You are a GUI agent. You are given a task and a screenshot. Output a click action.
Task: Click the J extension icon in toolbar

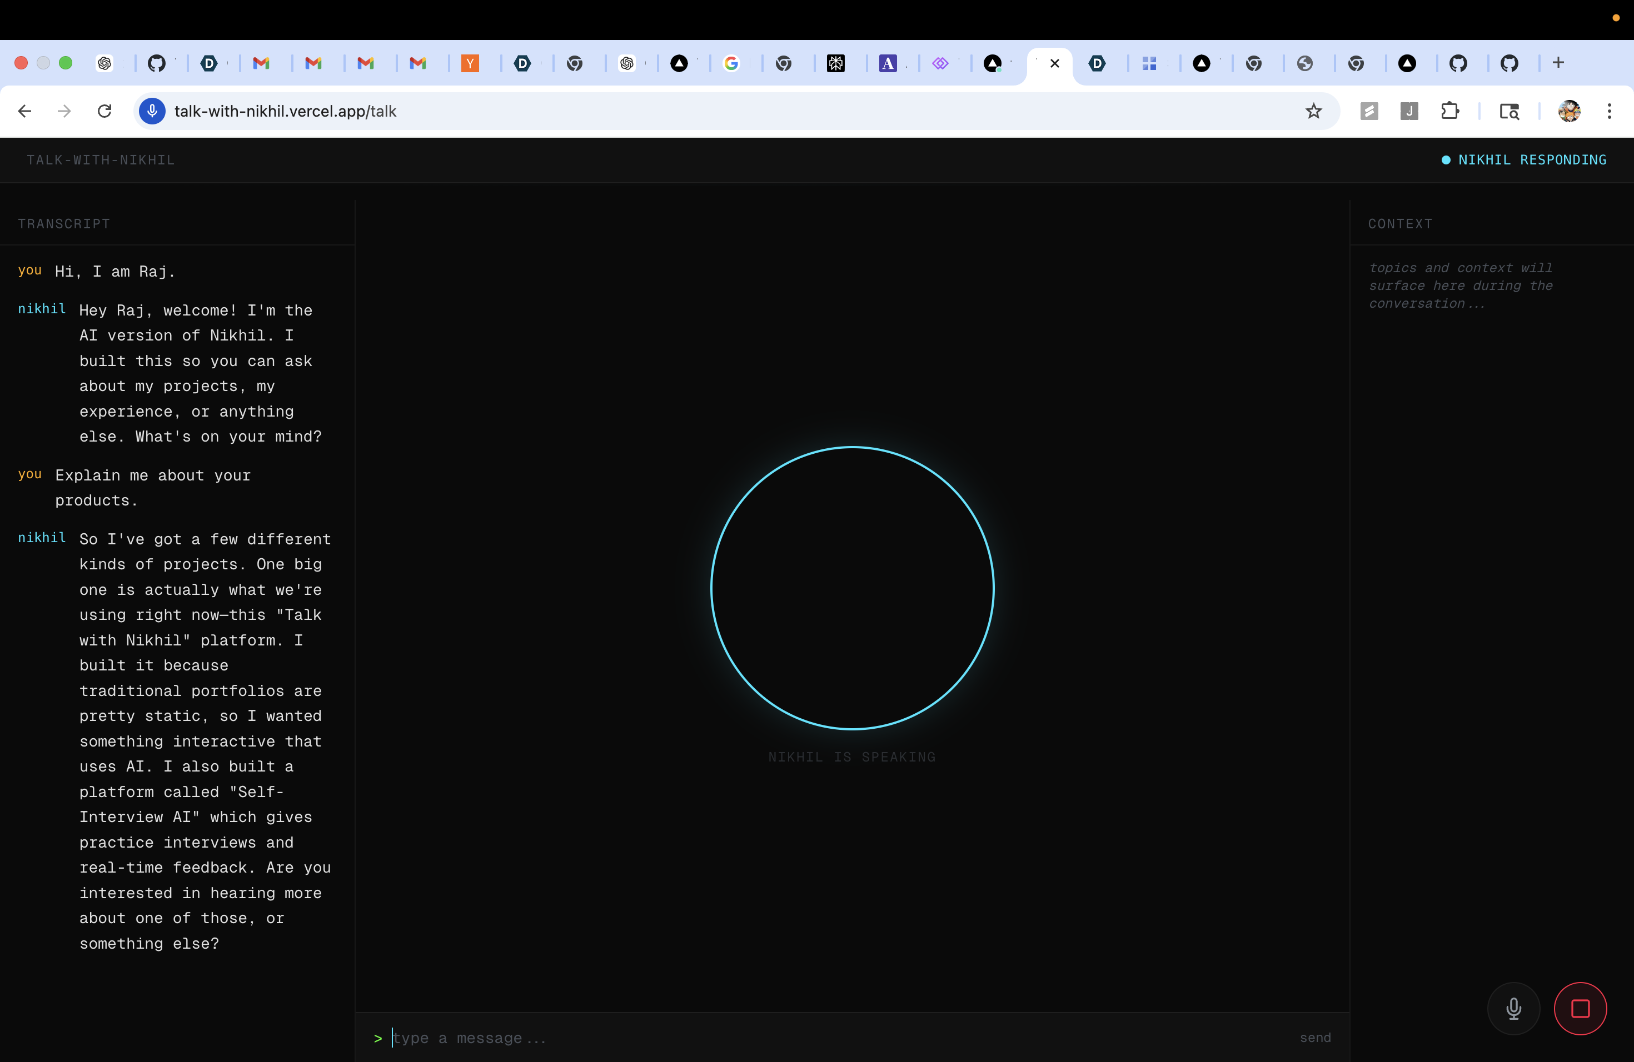click(1409, 111)
